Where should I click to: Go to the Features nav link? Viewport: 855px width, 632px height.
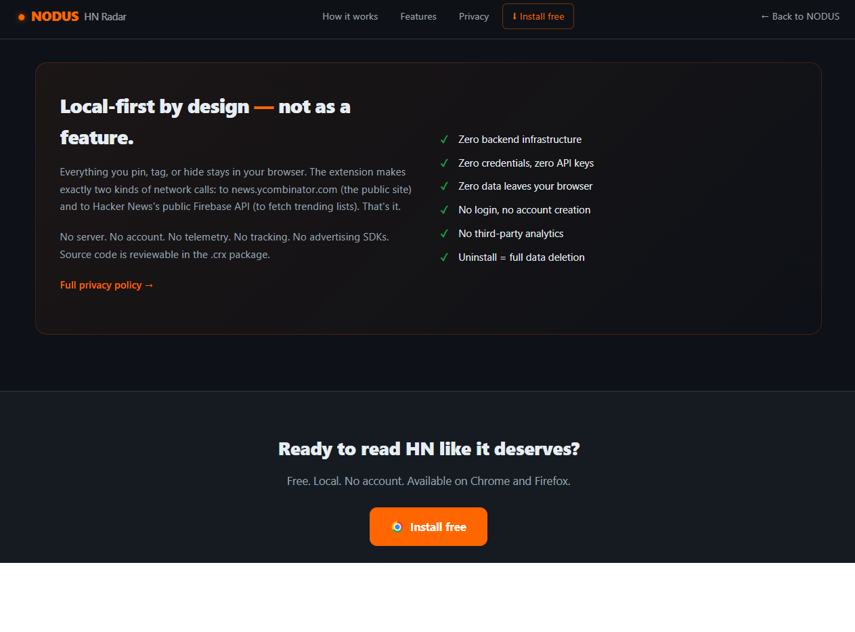pos(418,16)
